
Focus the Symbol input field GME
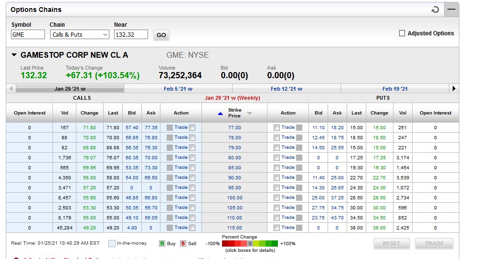[28, 34]
